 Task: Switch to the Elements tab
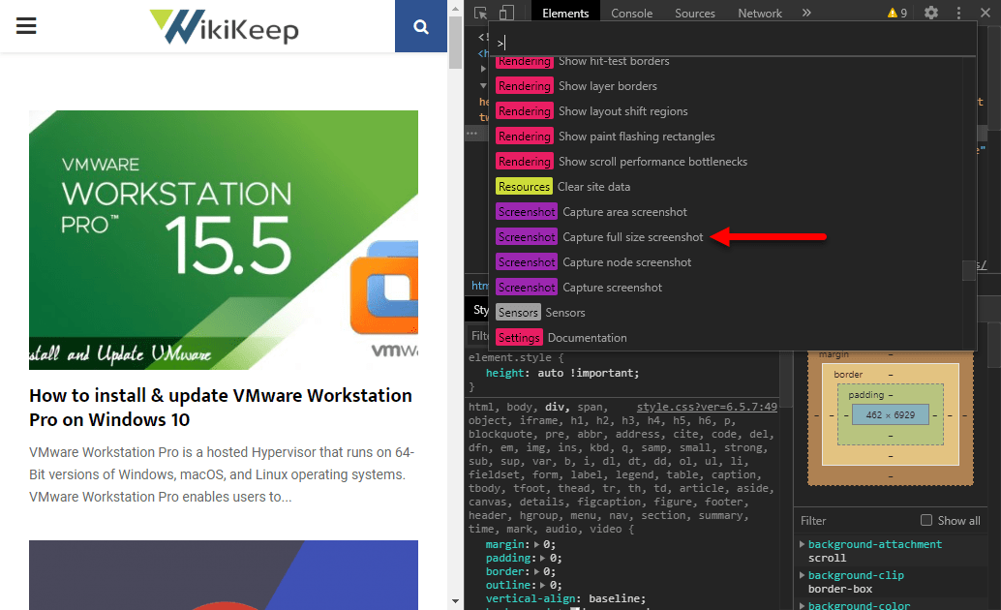tap(565, 13)
